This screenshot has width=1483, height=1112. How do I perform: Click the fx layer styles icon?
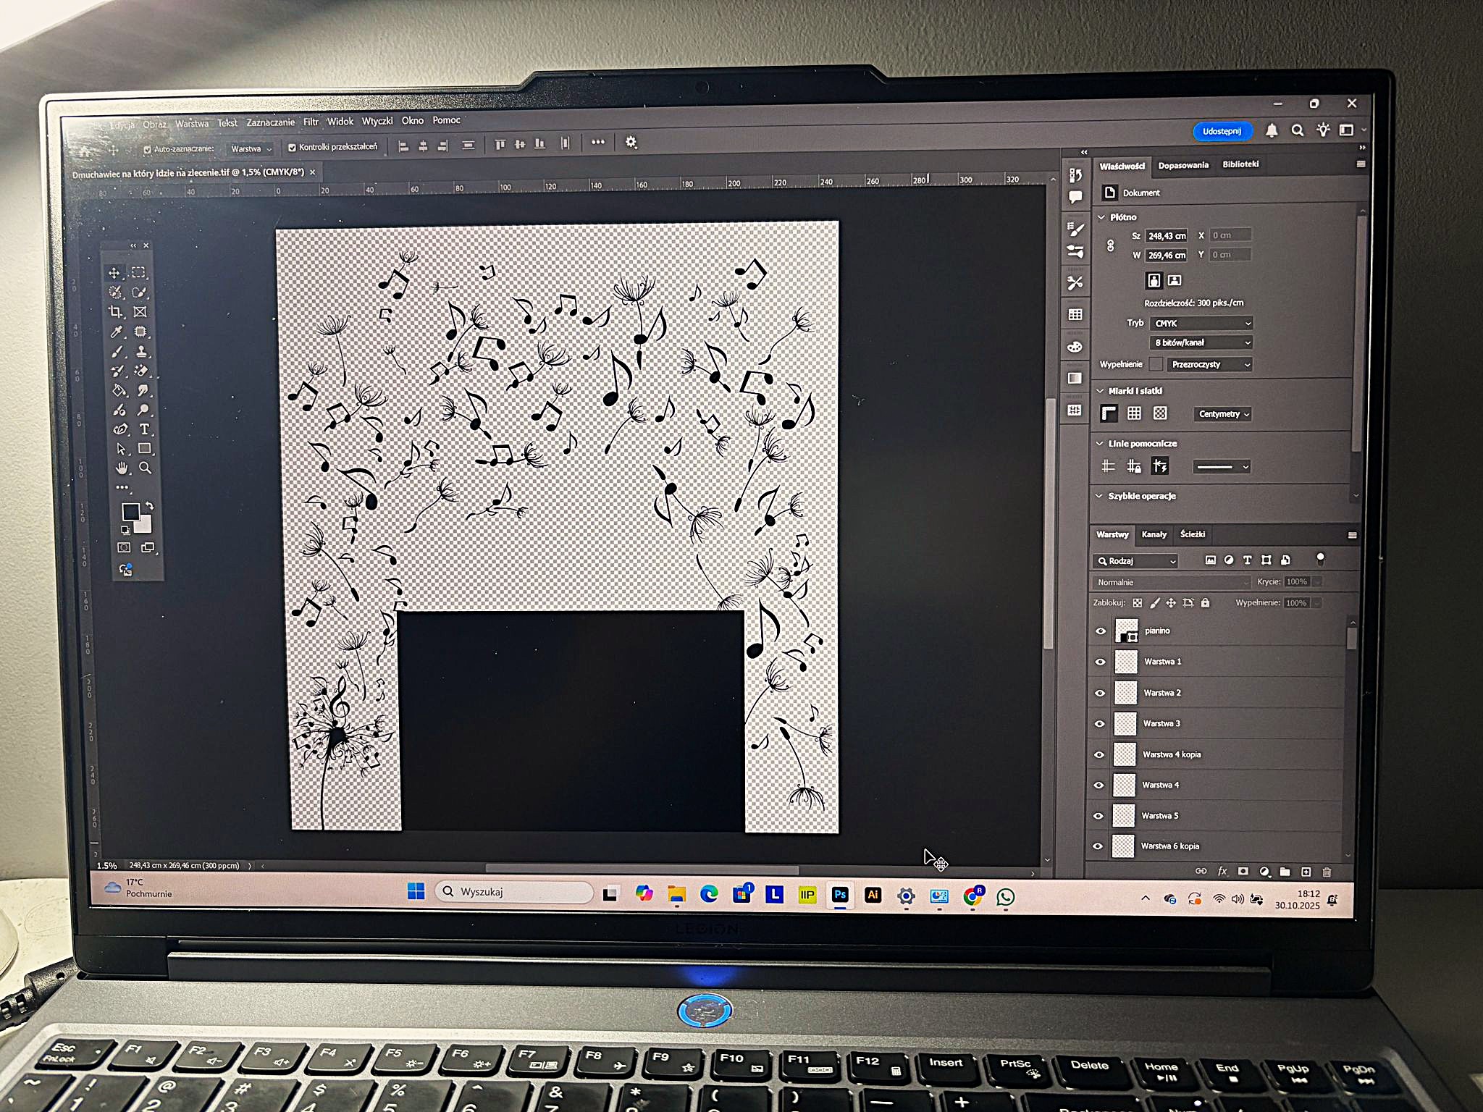[x=1222, y=871]
